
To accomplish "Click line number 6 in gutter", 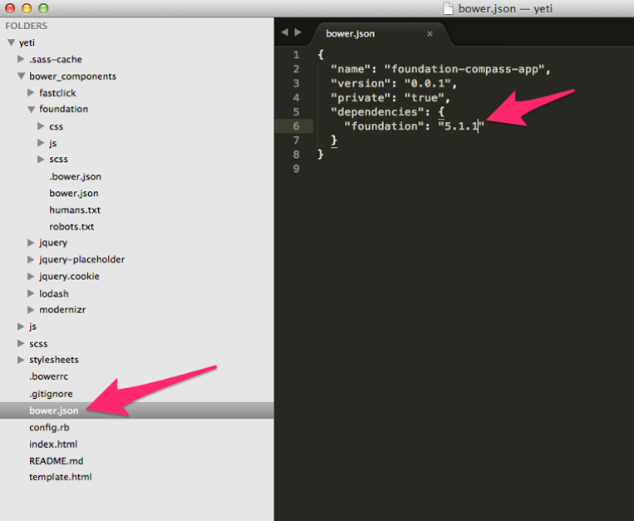I will point(297,126).
